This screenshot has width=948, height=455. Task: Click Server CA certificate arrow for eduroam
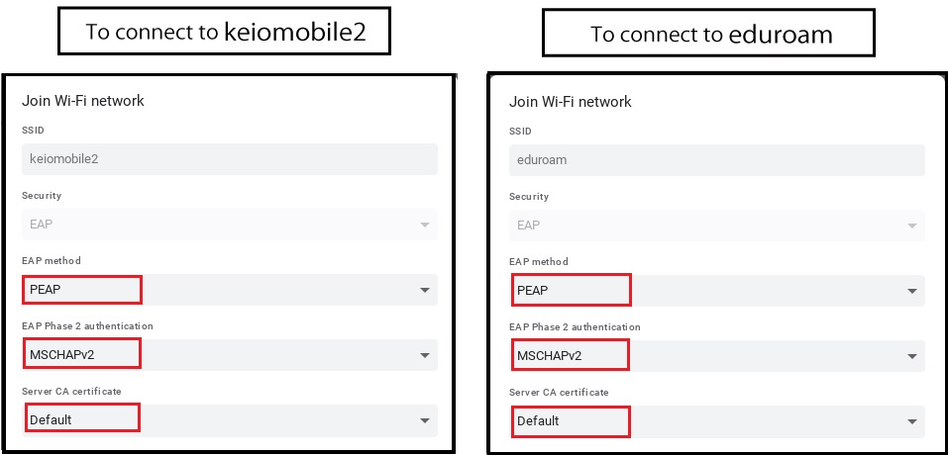click(x=912, y=421)
